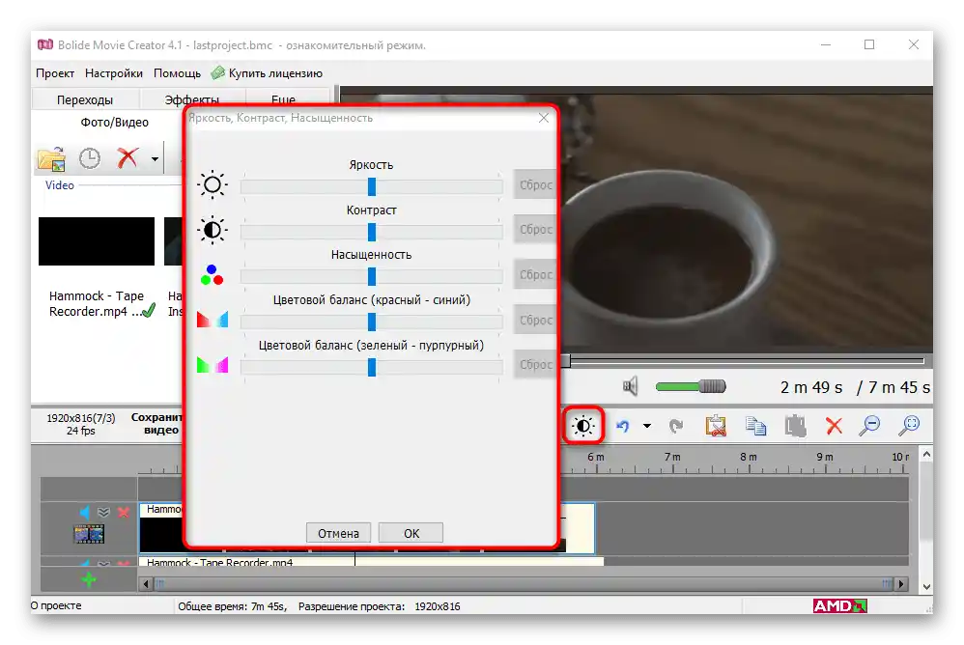Click the AMD logo in status bar
Image resolution: width=964 pixels, height=645 pixels.
tap(839, 605)
